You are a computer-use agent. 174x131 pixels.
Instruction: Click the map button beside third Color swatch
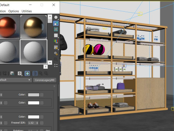click(42, 117)
